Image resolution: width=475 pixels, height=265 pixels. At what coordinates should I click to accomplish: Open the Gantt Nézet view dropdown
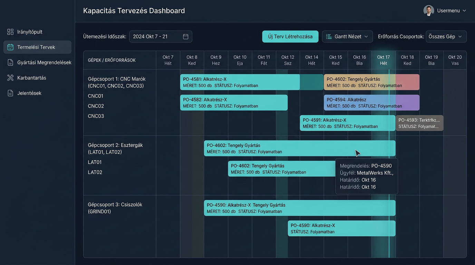coord(347,37)
